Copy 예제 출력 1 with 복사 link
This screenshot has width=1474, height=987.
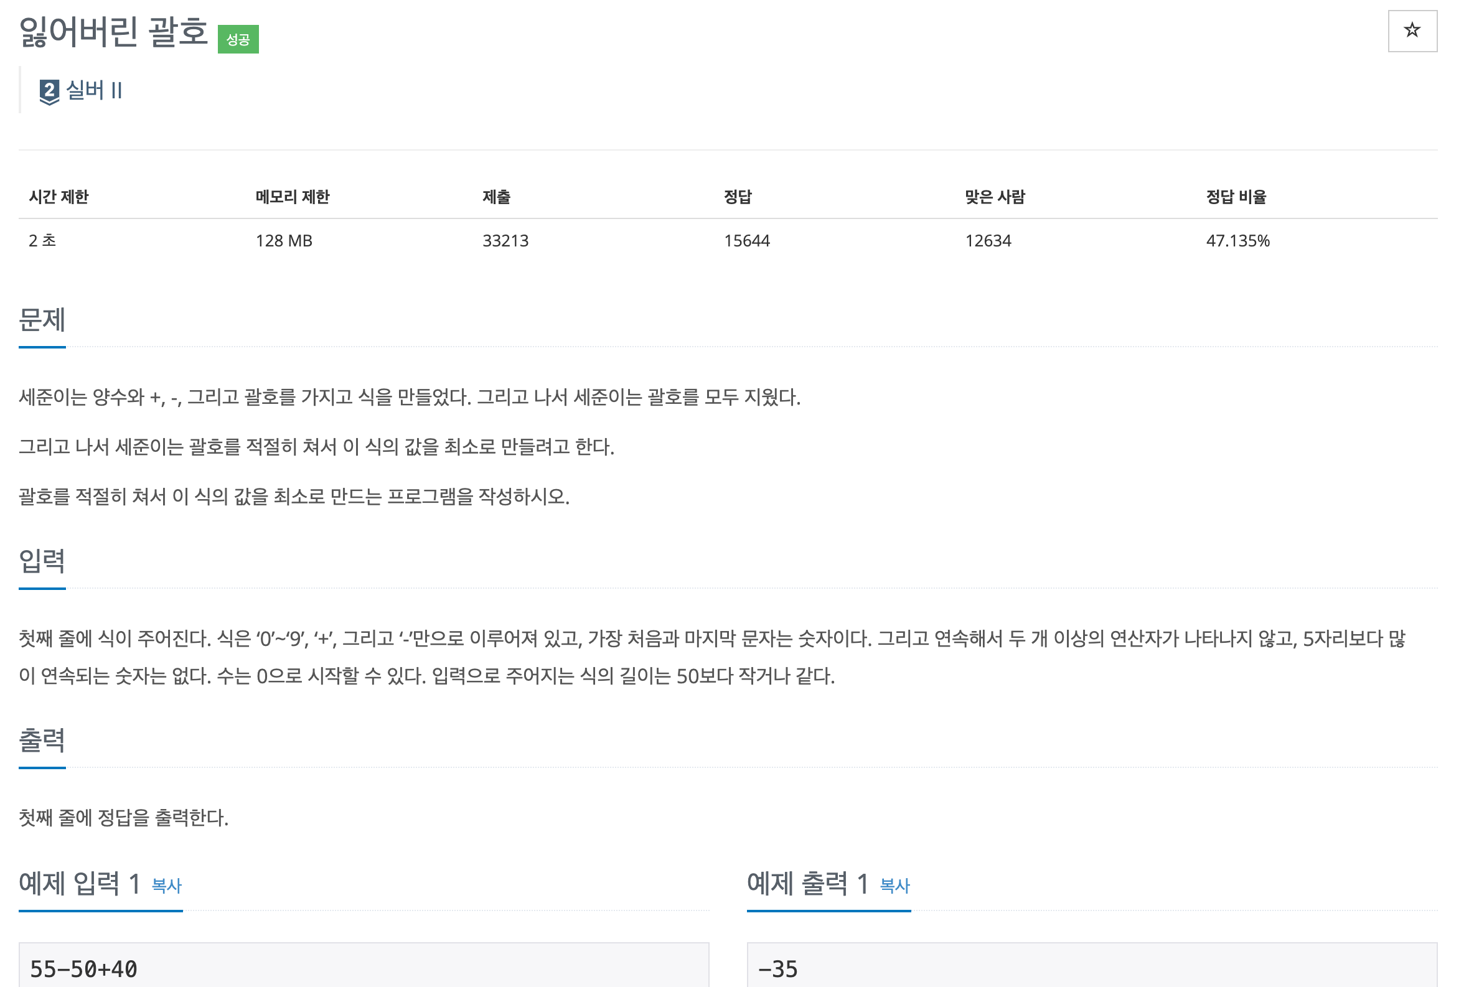894,886
